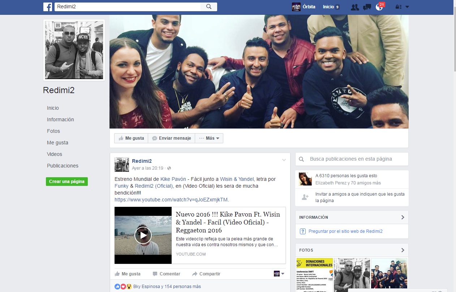Image resolution: width=456 pixels, height=292 pixels.
Task: Expand the INFORMACIÓN section chevron
Action: click(x=403, y=217)
